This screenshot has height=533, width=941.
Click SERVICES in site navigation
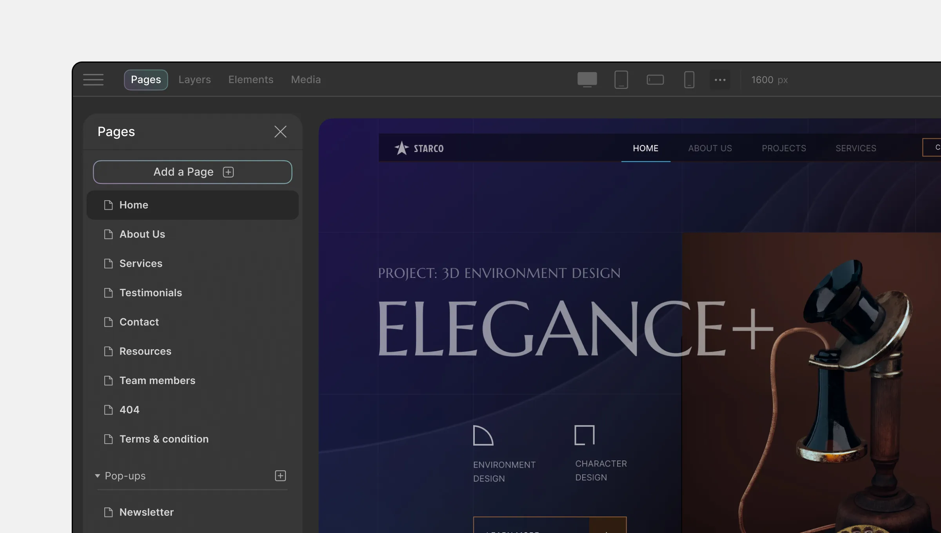tap(856, 148)
